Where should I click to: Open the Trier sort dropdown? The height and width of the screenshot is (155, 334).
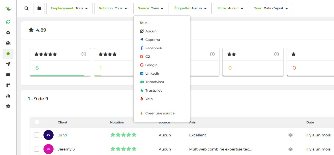pyautogui.click(x=271, y=8)
